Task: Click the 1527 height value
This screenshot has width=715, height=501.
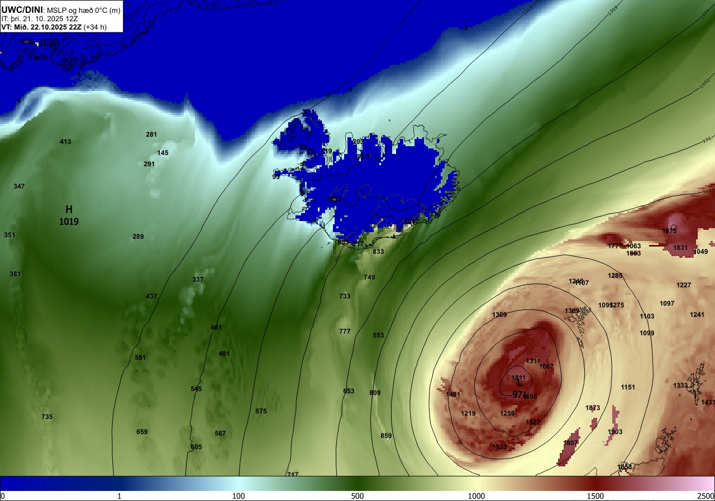Action: tap(533, 422)
